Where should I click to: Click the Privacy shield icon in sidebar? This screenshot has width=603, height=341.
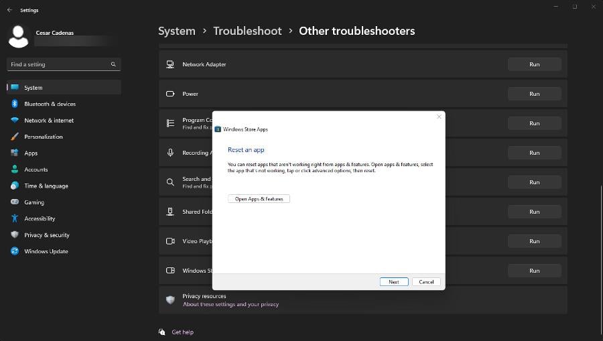tap(15, 234)
